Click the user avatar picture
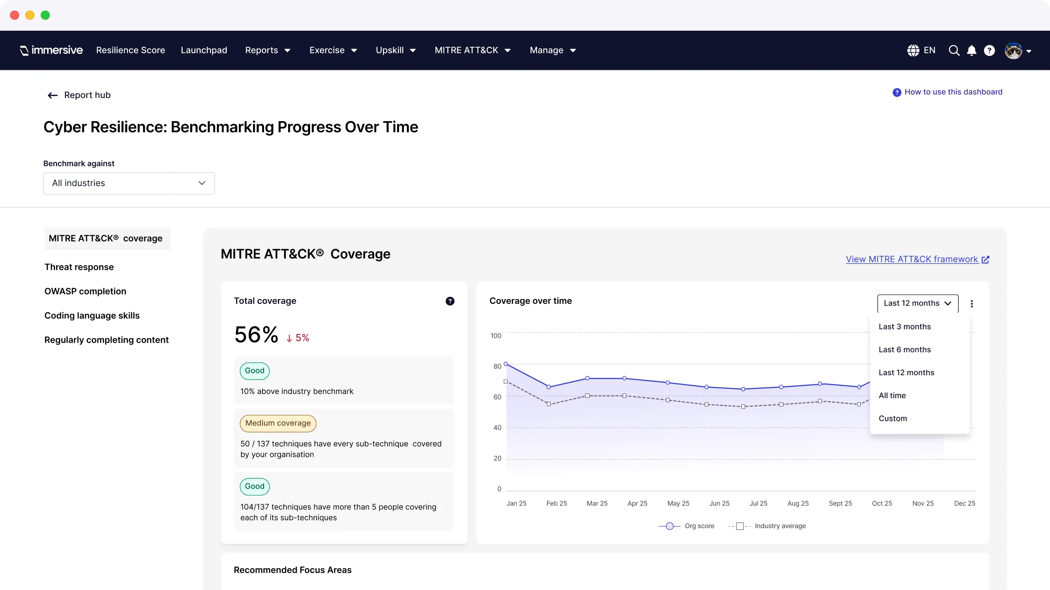 (1013, 51)
